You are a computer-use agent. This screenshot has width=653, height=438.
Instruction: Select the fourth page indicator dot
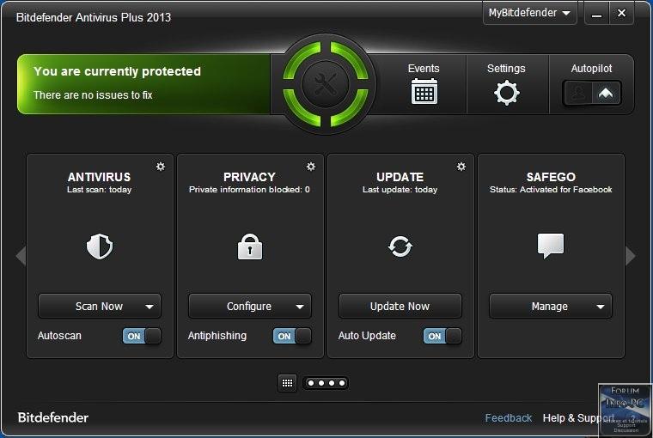coord(342,383)
